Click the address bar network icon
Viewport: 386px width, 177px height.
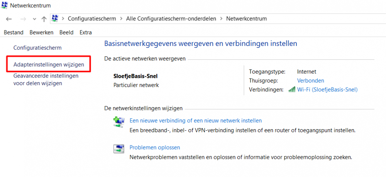pyautogui.click(x=55, y=19)
